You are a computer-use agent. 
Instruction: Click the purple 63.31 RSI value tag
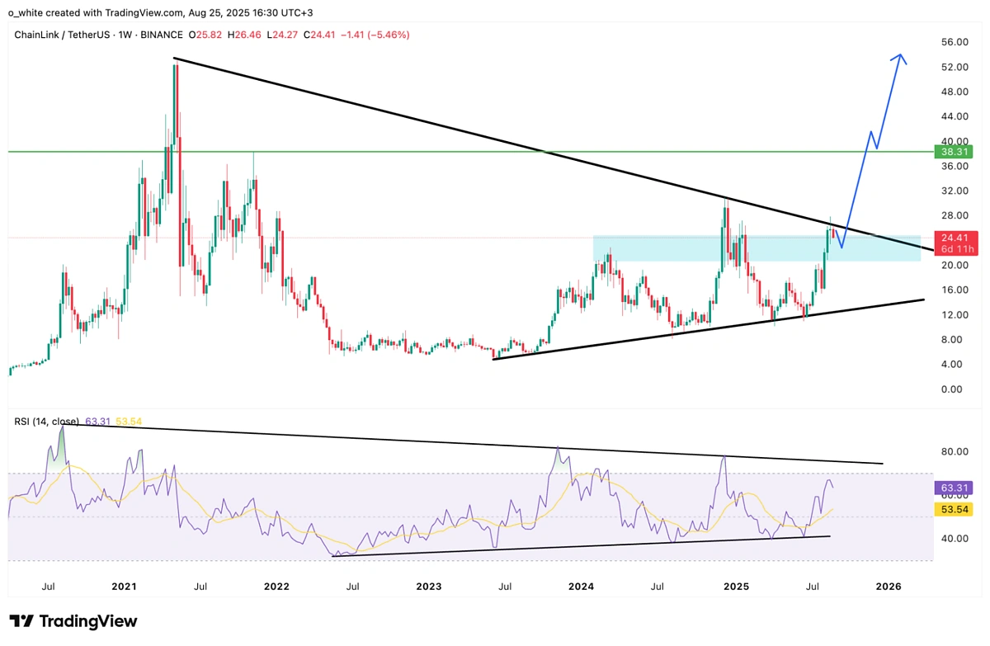[953, 488]
